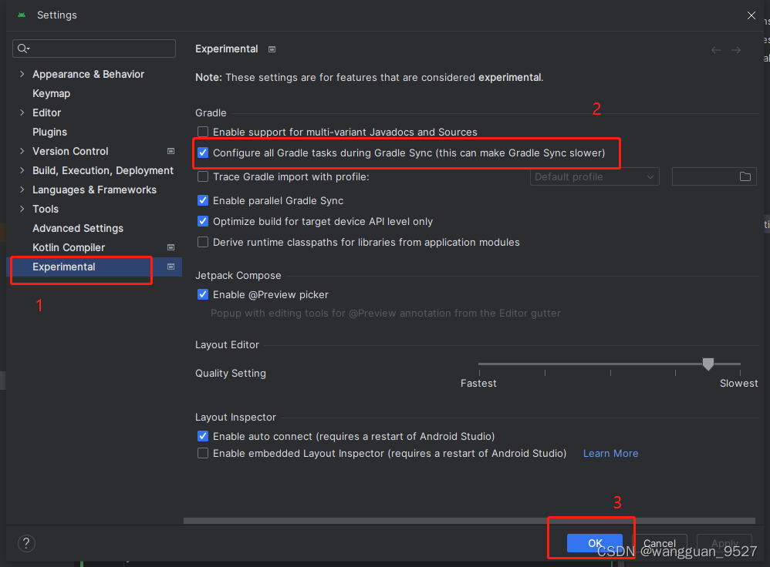Click project-level icon beside Experimental in sidebar

click(171, 267)
